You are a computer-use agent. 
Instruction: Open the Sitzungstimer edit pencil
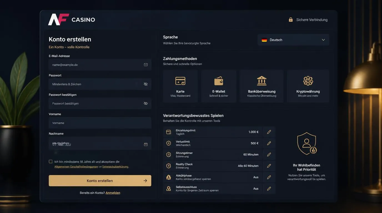[x=269, y=154]
